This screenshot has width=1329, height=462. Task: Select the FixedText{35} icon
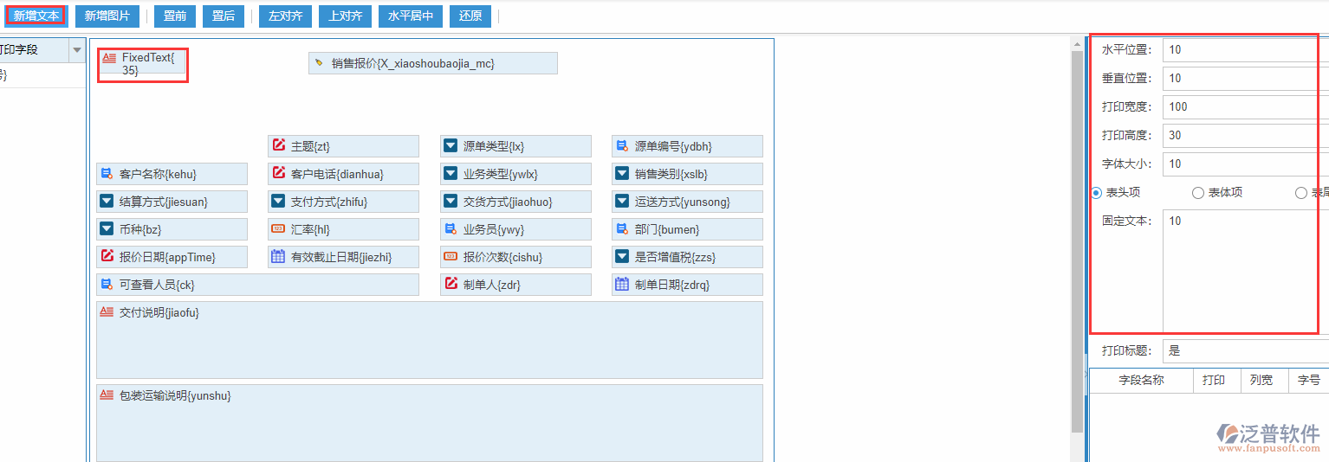tap(109, 58)
